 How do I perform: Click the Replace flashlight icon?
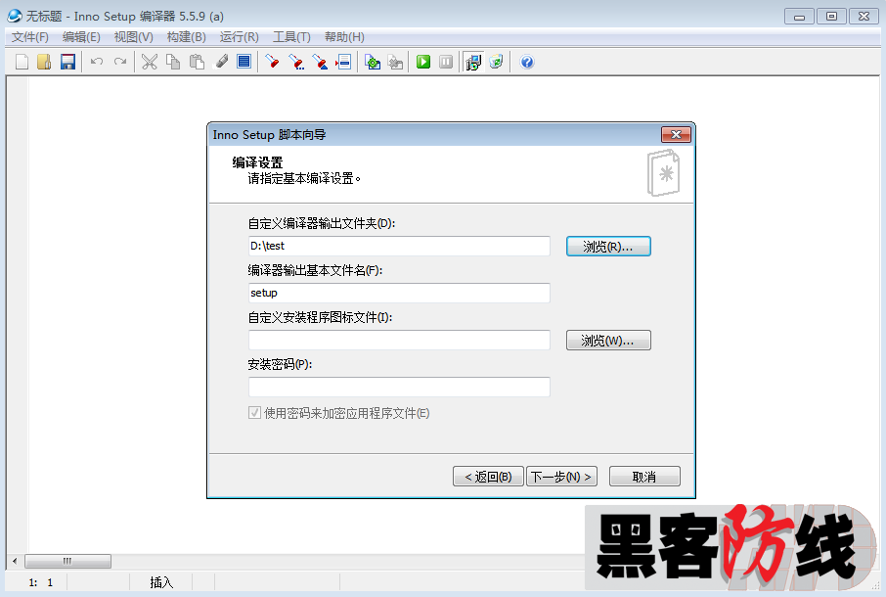[319, 62]
